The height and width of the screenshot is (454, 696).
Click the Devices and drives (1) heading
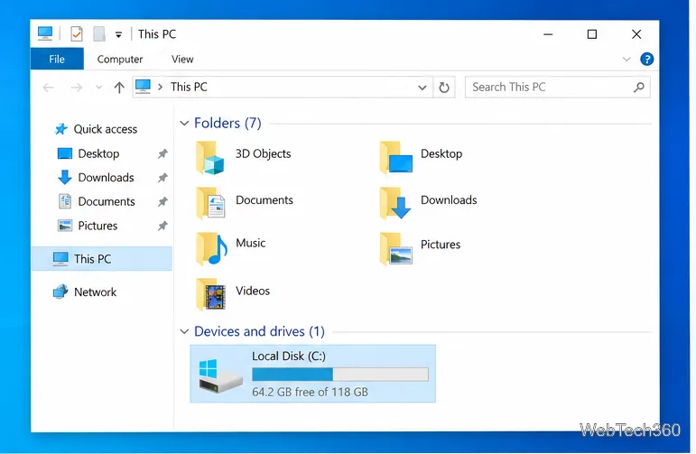[260, 331]
